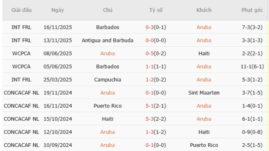This screenshot has width=269, height=151.
Task: Open Barbados in the 16/11/2025 row
Action: click(x=108, y=27)
